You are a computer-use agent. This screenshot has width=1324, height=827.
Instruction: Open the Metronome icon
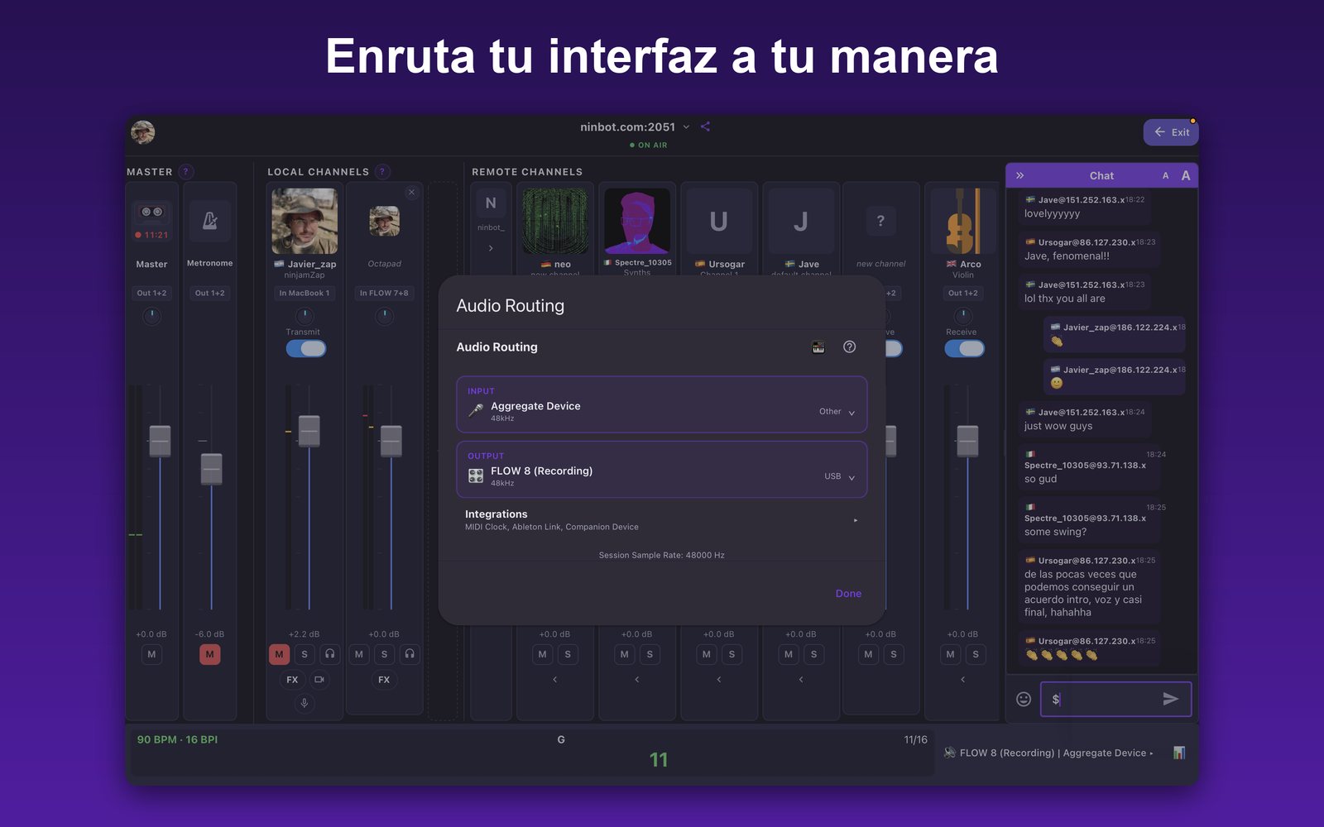209,220
